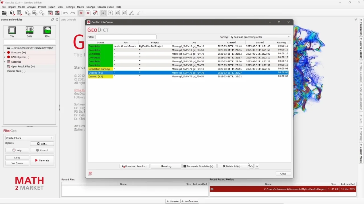Sort jobs by Running column header

coord(281,42)
